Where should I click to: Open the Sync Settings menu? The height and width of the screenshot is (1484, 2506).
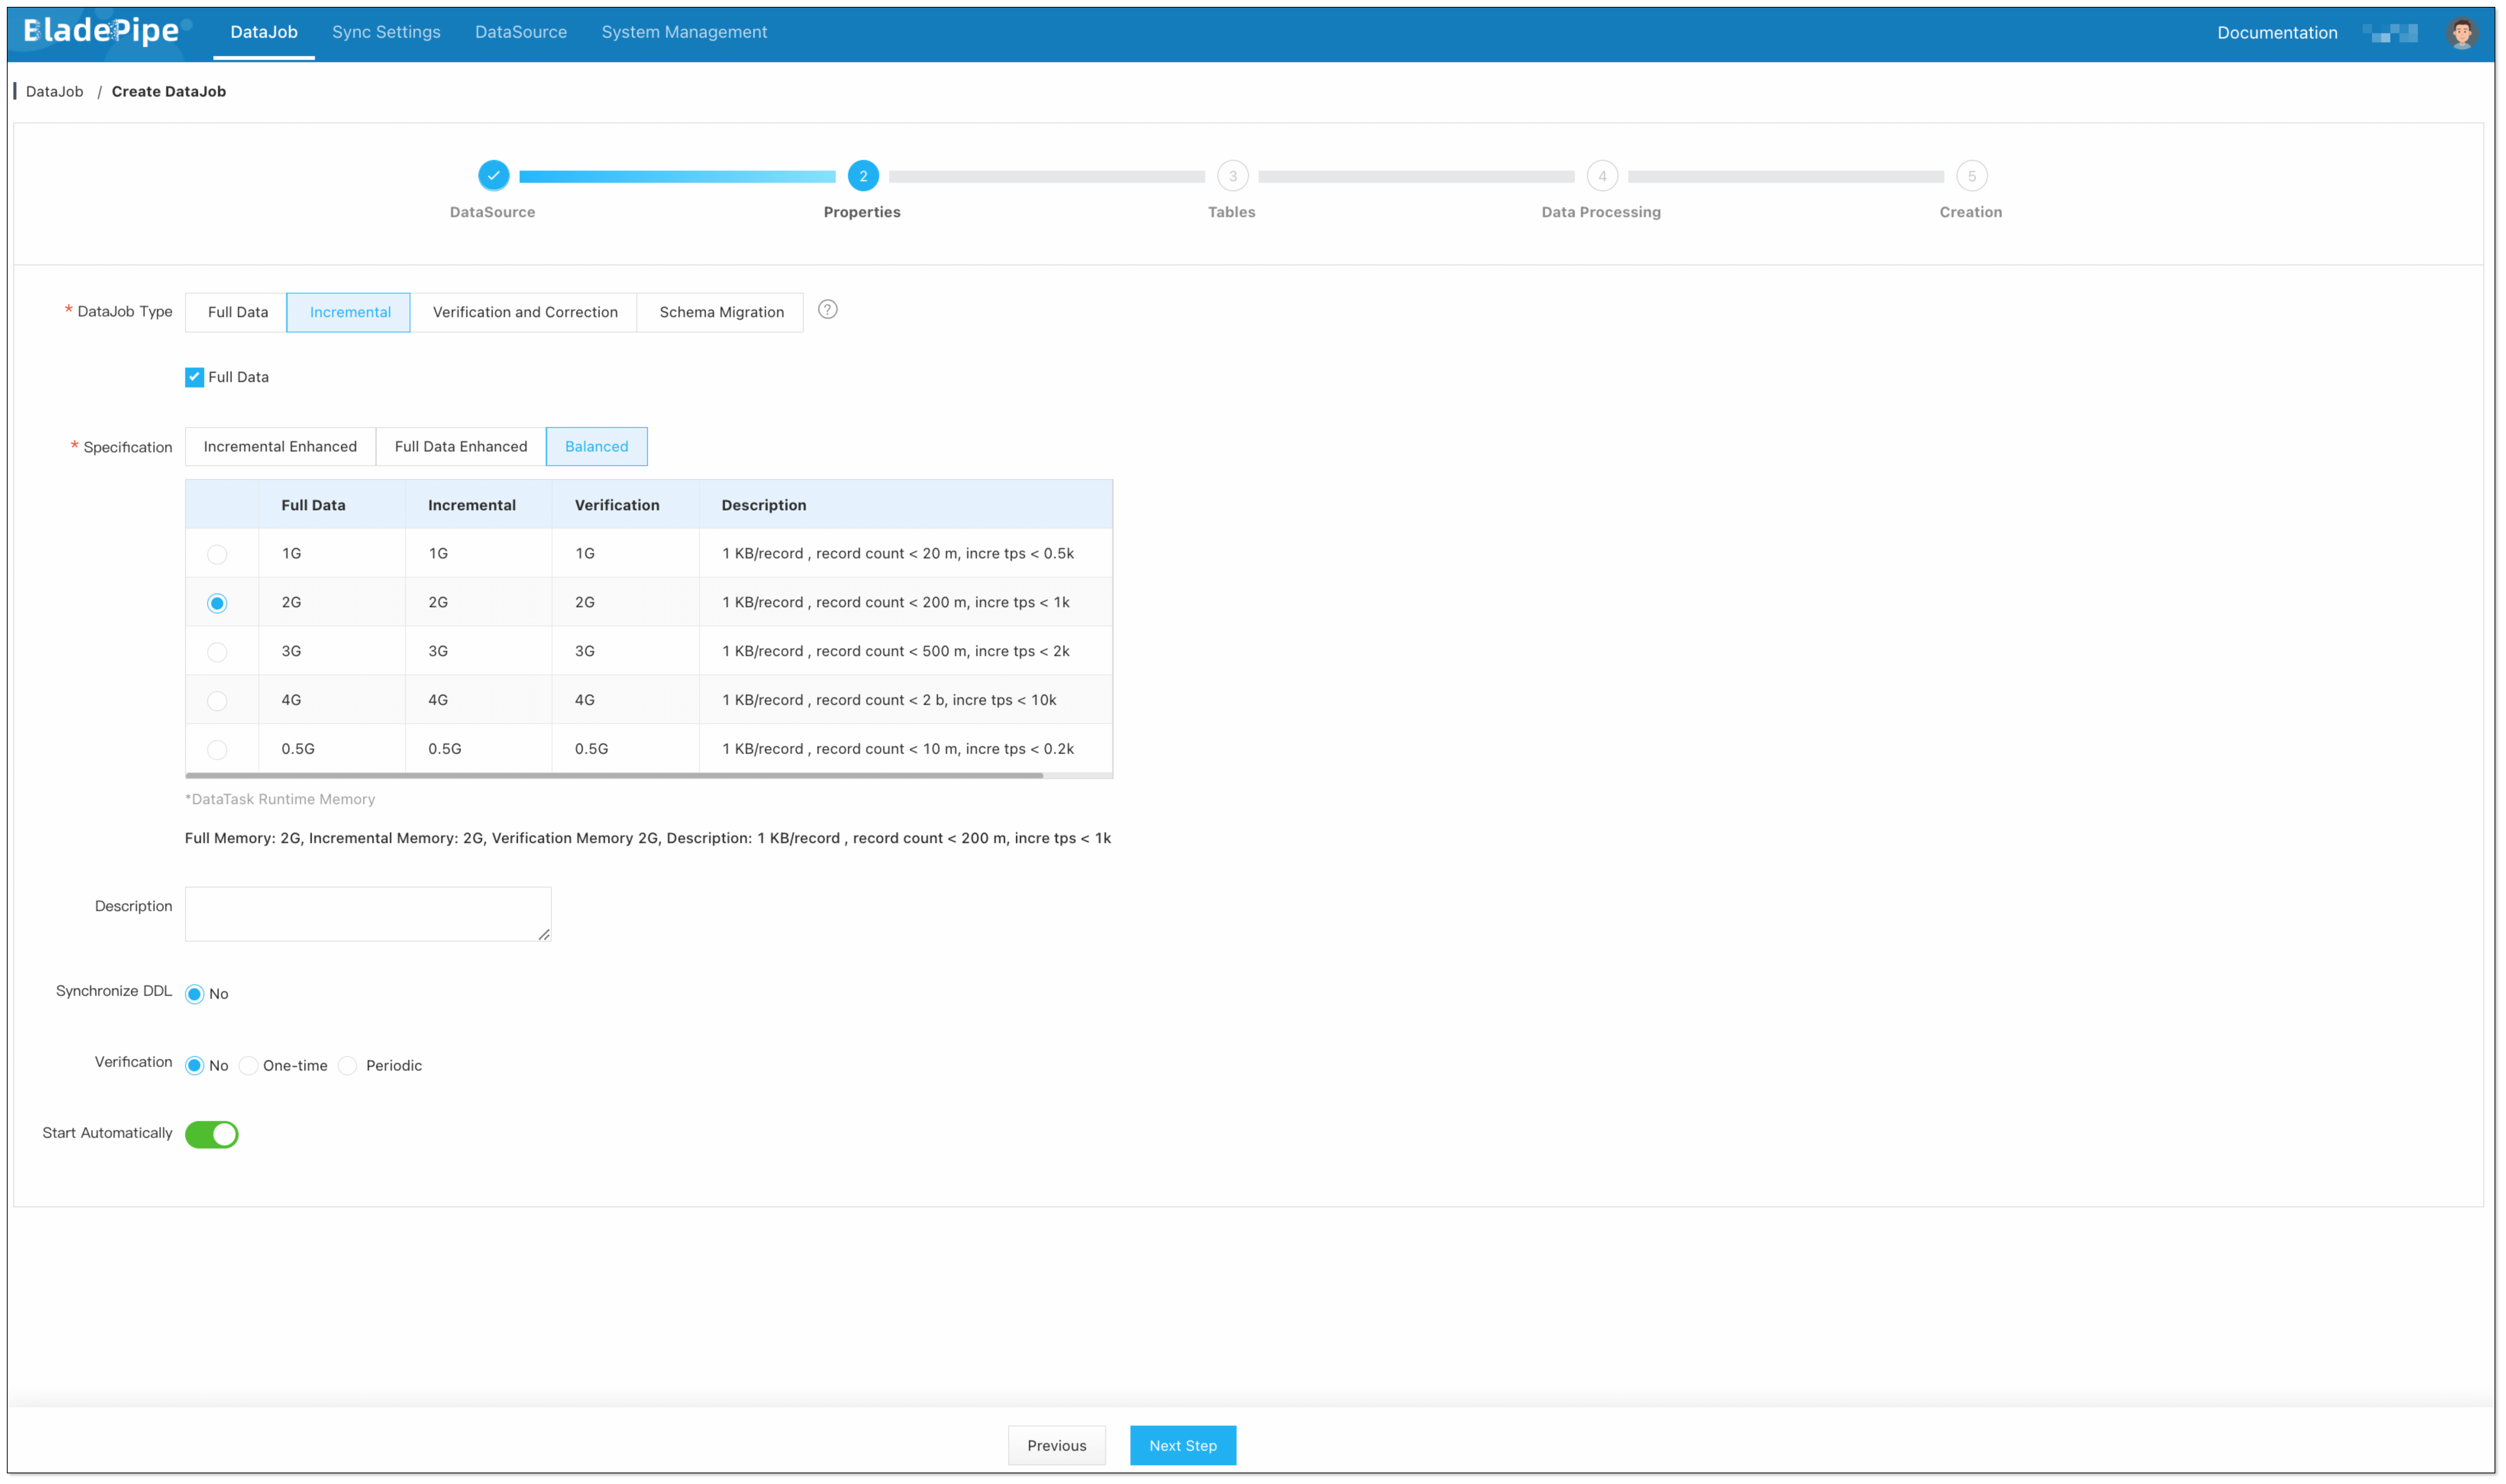(386, 32)
